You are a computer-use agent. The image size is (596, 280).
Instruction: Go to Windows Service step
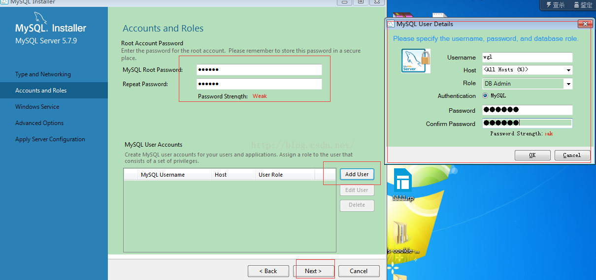[x=37, y=107]
